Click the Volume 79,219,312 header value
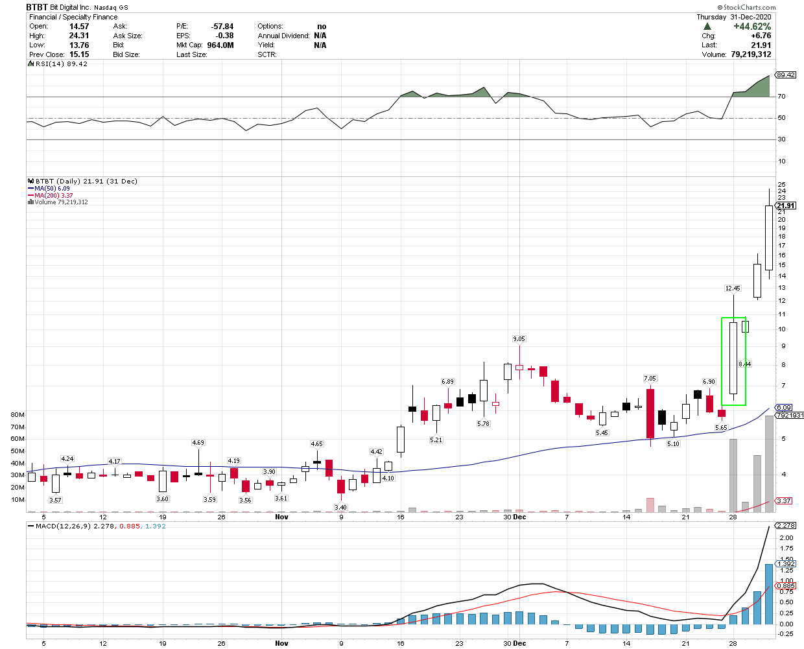804x649 pixels. [751, 54]
